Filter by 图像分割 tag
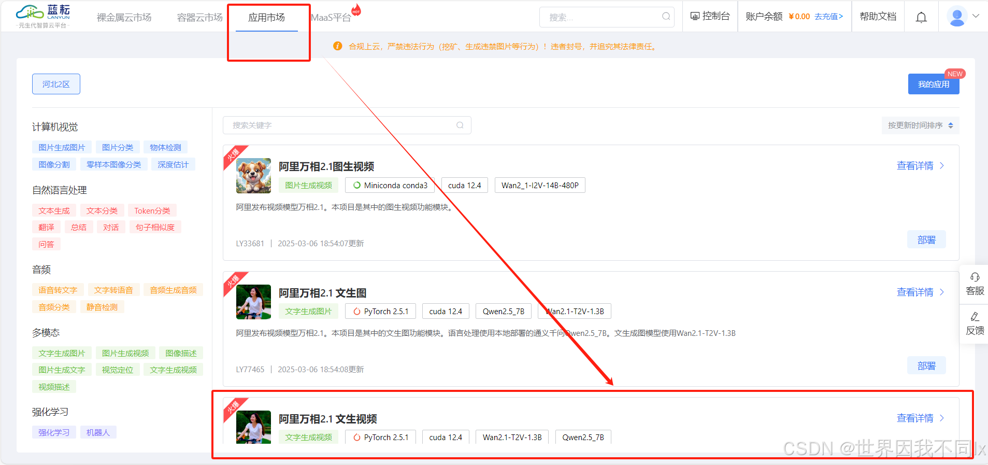The image size is (988, 465). [x=54, y=164]
